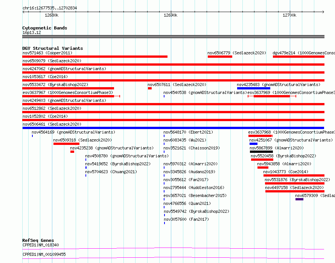Open nsv5531876 (ByrskaBishop2022) label

pyautogui.click(x=297, y=180)
